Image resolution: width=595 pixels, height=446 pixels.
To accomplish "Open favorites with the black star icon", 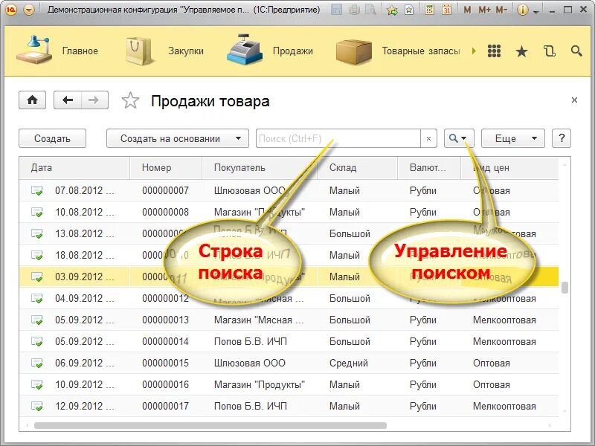I will point(522,51).
